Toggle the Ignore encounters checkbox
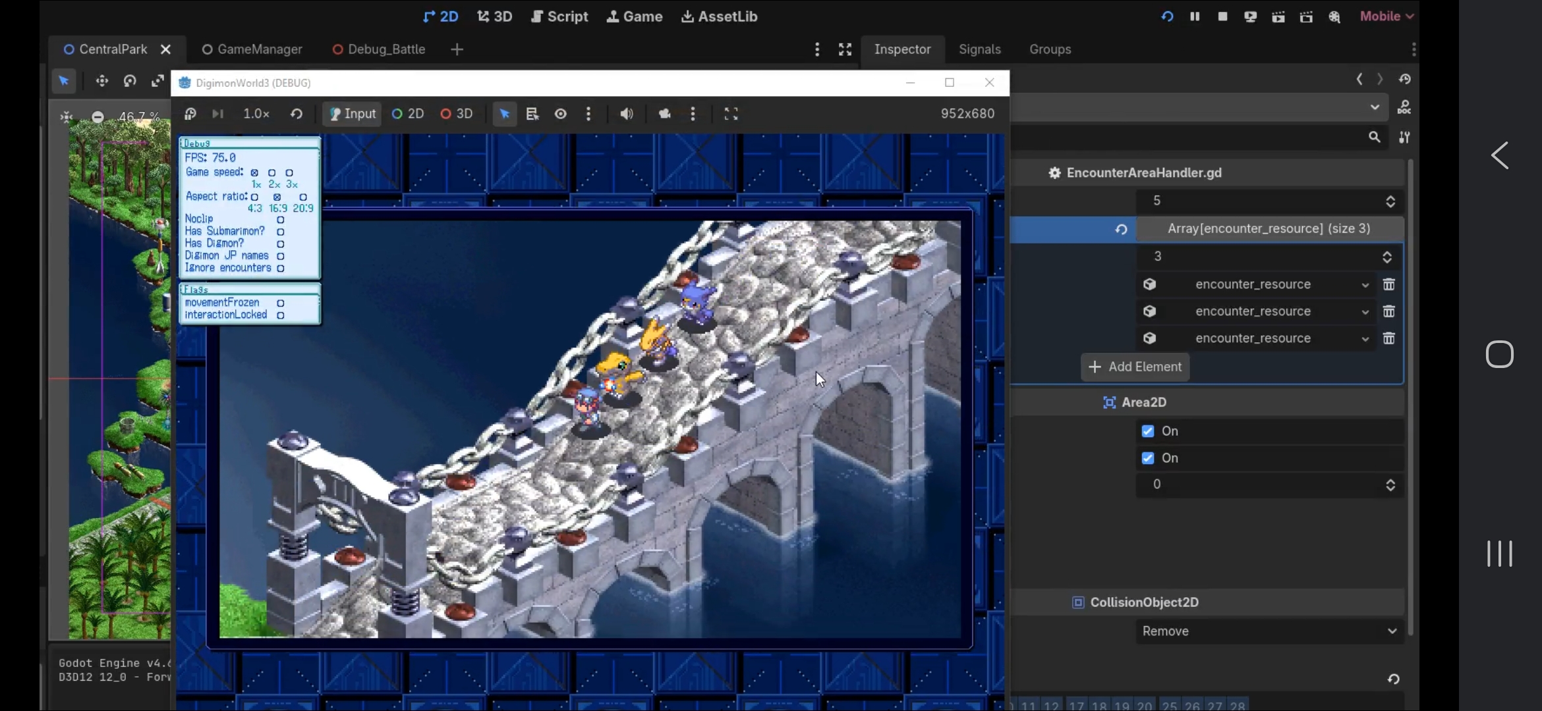 [x=281, y=269]
